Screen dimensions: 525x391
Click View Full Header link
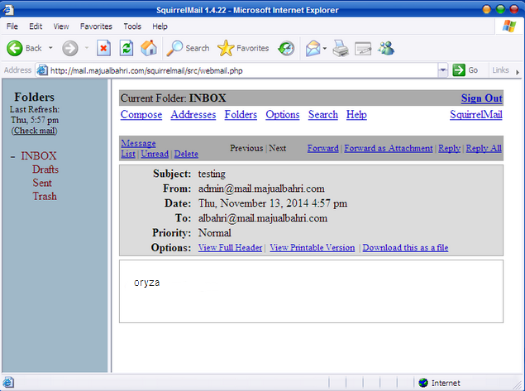coord(231,248)
